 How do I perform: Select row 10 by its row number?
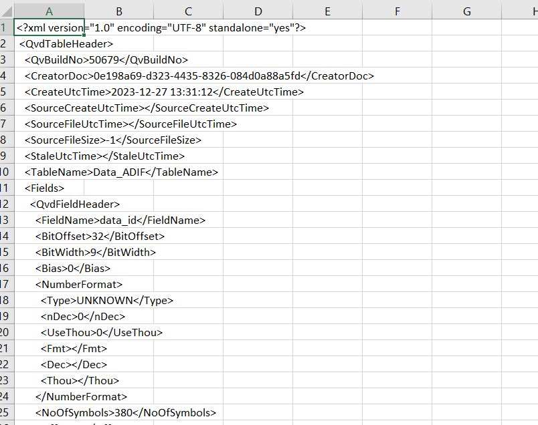click(7, 172)
